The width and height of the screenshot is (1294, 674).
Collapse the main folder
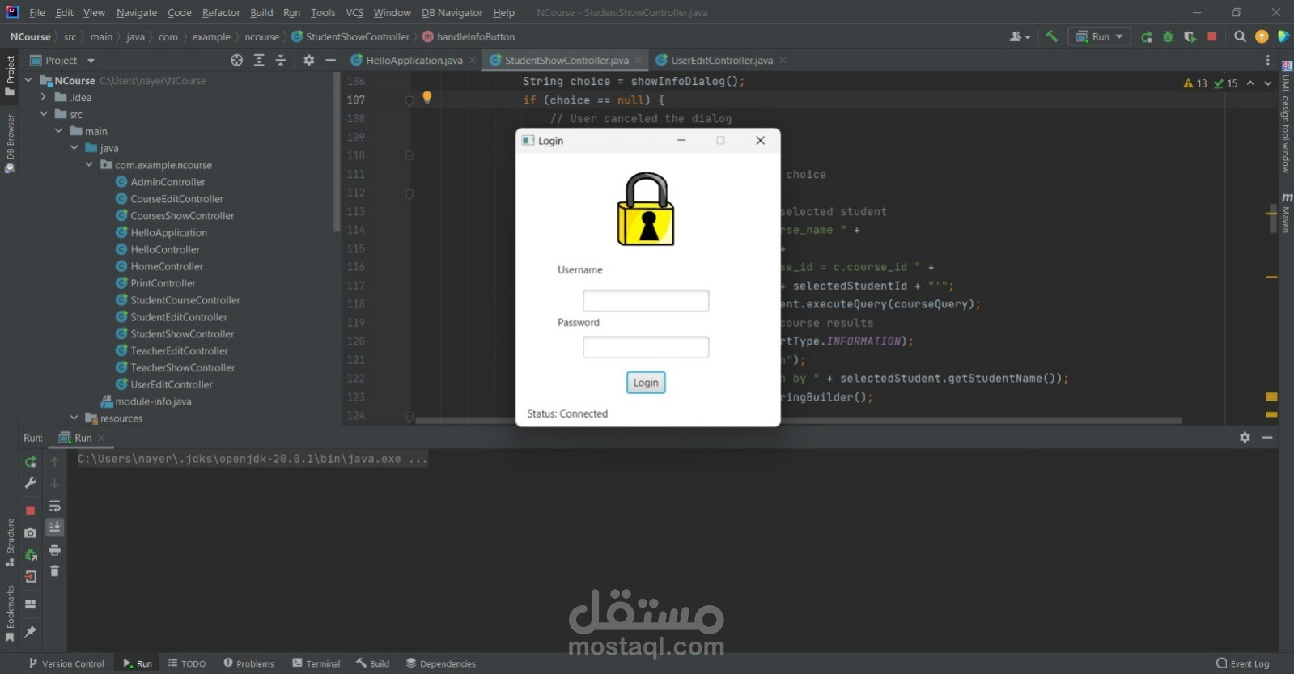[59, 131]
